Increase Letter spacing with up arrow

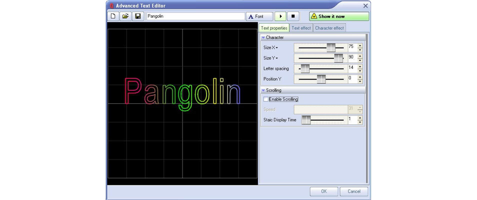coord(360,66)
